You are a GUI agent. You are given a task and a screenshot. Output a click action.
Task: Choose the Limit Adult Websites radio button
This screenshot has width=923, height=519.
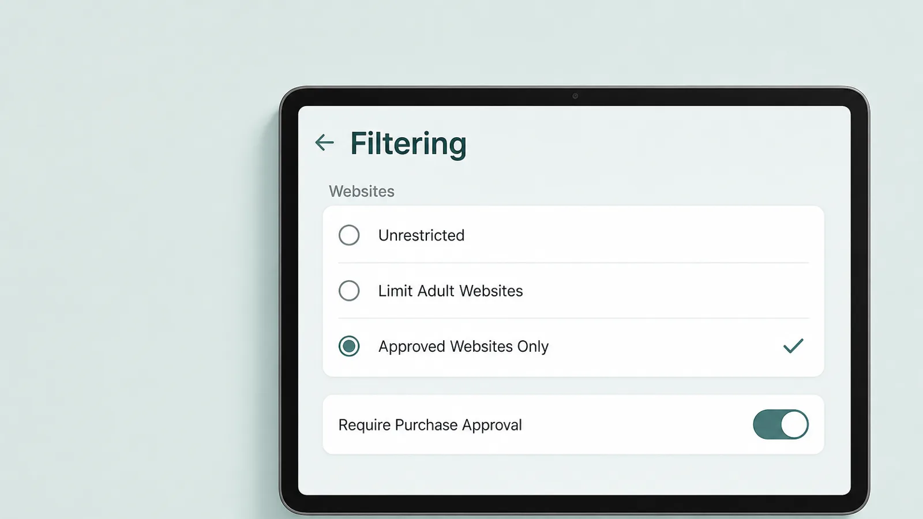tap(349, 291)
